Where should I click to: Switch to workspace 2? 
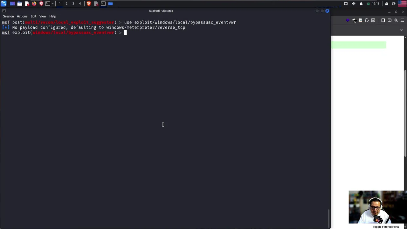click(66, 3)
